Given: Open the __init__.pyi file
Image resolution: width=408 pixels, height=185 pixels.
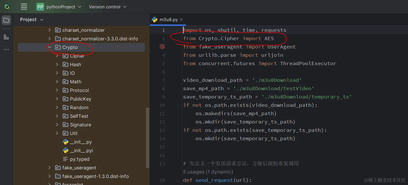Looking at the screenshot, I should click(x=81, y=151).
